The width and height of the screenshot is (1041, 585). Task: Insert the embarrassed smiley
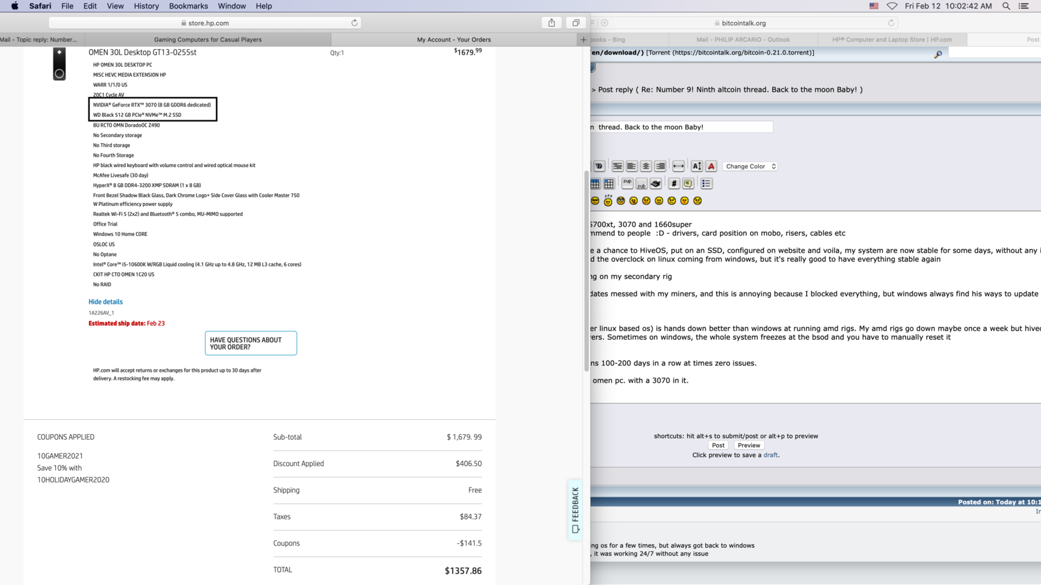pos(646,201)
